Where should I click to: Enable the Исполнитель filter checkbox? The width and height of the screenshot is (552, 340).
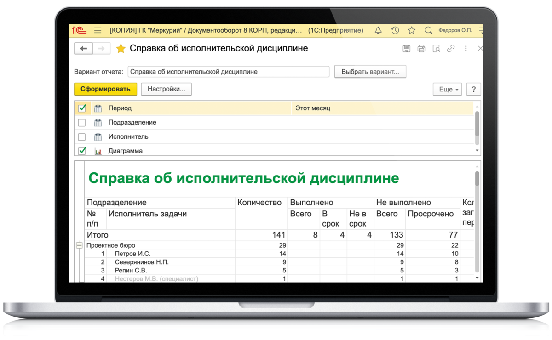[x=82, y=137]
